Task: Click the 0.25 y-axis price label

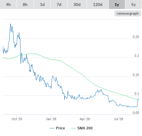Action: pos(136,37)
